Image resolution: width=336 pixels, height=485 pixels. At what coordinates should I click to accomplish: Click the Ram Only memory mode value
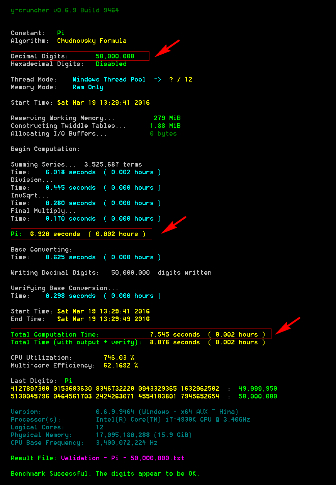click(x=88, y=87)
